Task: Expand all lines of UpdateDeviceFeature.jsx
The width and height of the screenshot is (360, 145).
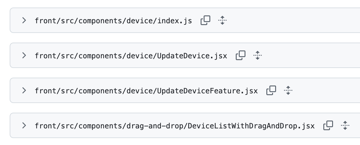Action: coord(288,90)
